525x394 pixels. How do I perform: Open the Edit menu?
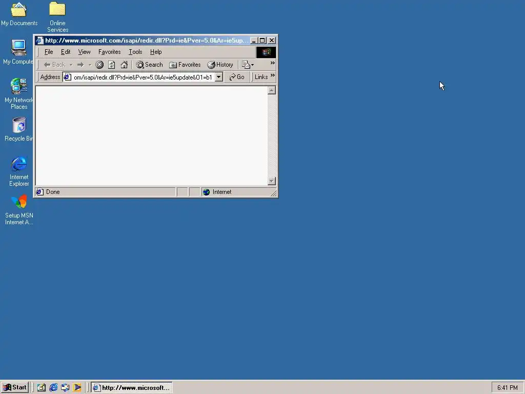(x=66, y=52)
